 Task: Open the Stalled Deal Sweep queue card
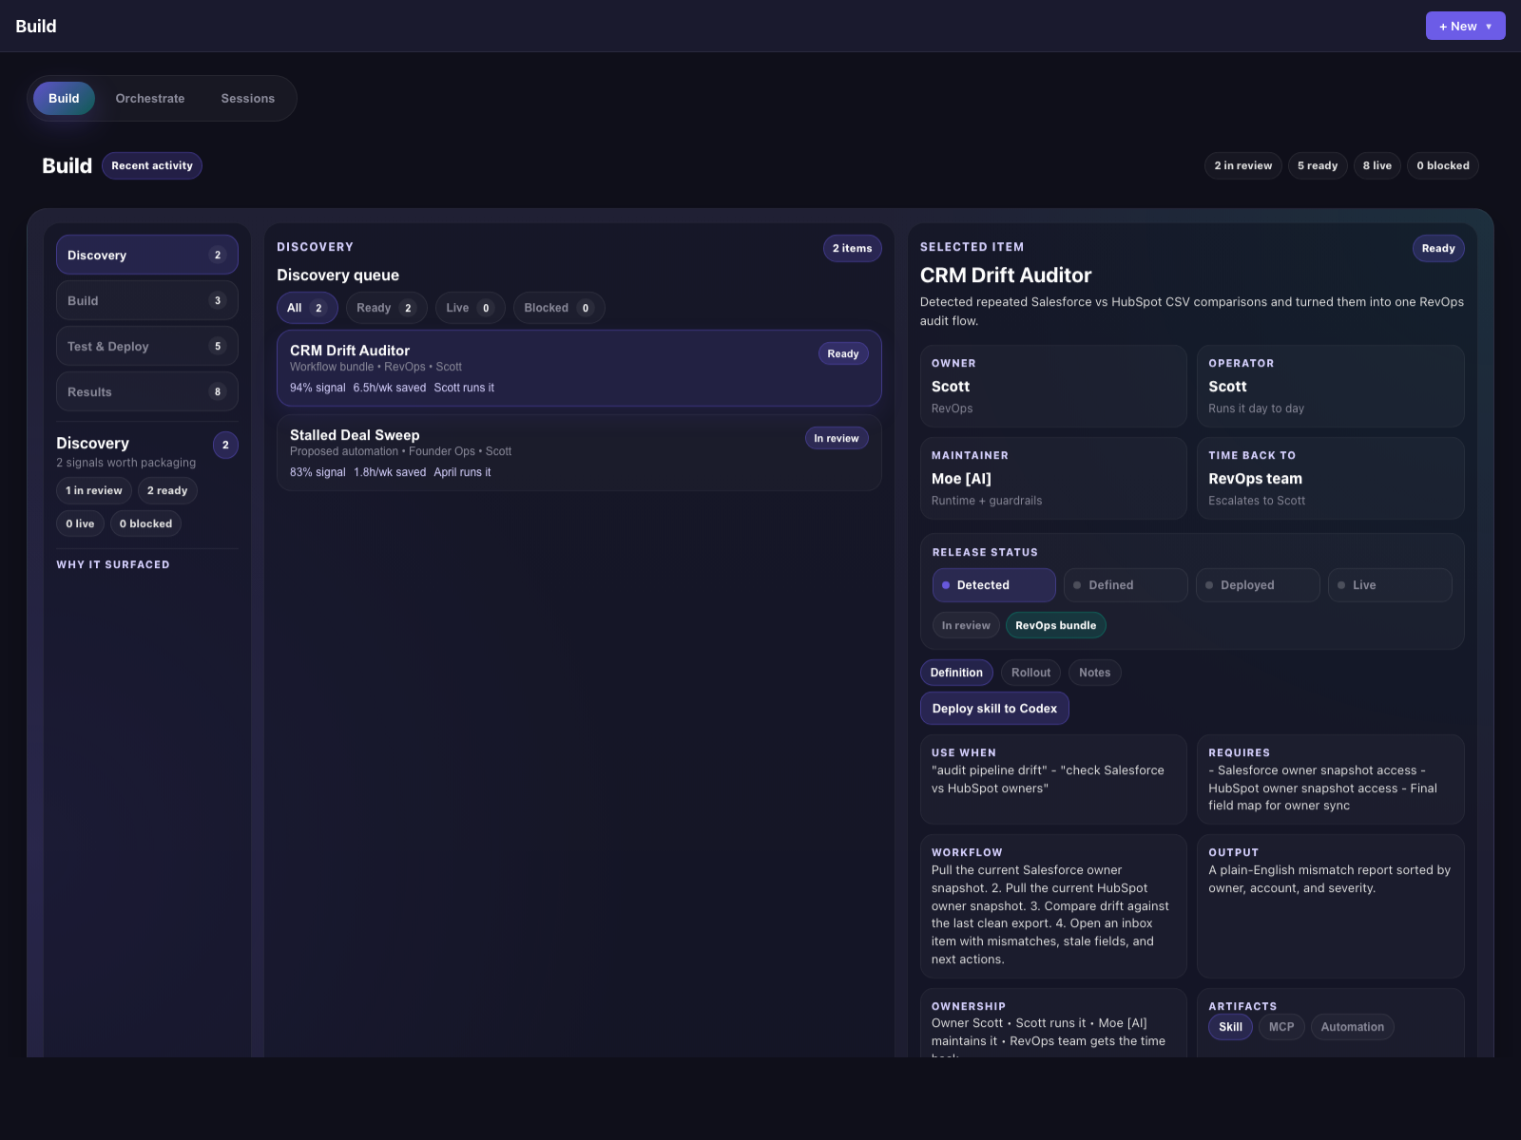click(x=579, y=452)
